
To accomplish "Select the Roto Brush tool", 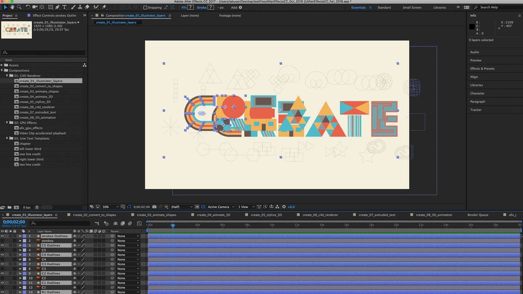I will pyautogui.click(x=95, y=7).
